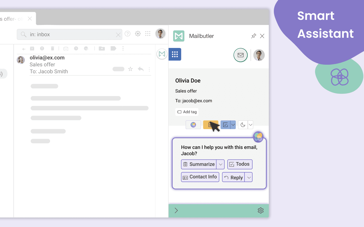Screen dimensions: 364x227
Task: Move the email to a folder
Action: [102, 49]
